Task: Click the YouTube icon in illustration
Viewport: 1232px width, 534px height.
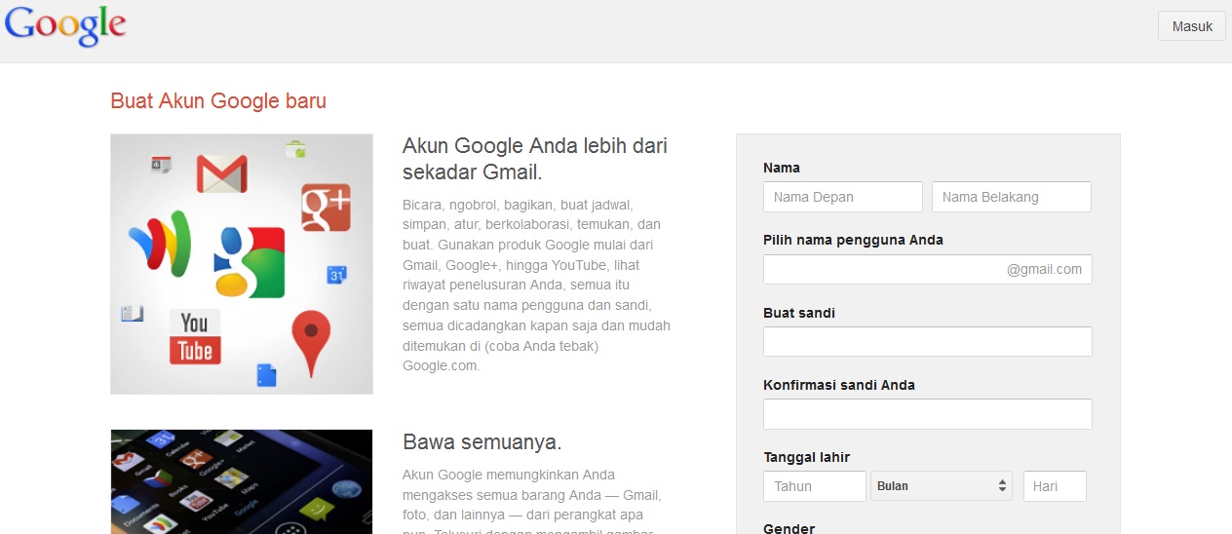Action: click(195, 337)
